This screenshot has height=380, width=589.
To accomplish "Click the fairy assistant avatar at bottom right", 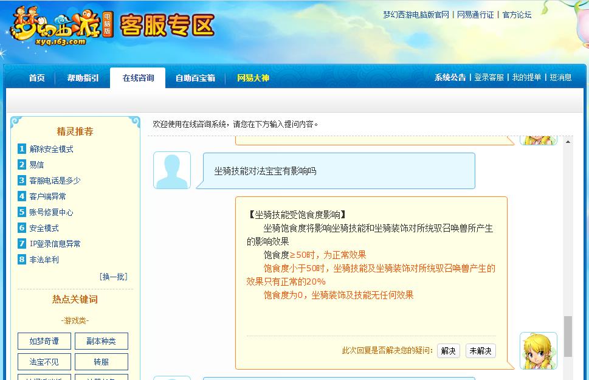I will 537,349.
